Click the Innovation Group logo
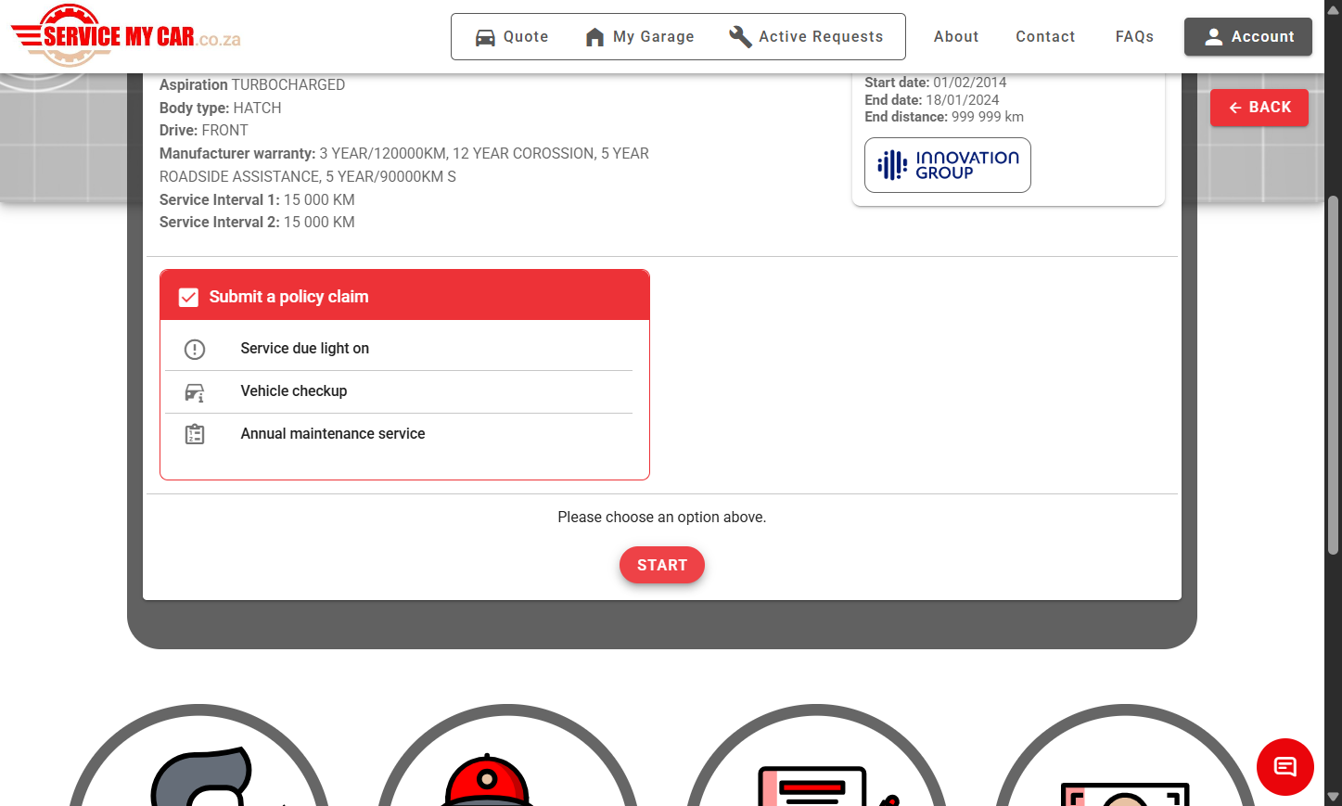The height and width of the screenshot is (806, 1342). point(948,165)
